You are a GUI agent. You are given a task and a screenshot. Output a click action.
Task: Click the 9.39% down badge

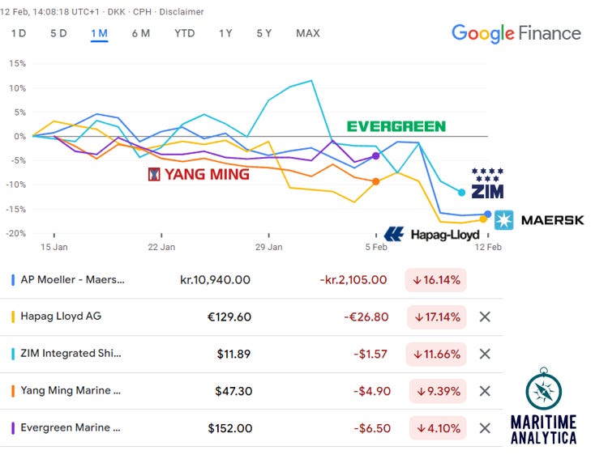438,391
